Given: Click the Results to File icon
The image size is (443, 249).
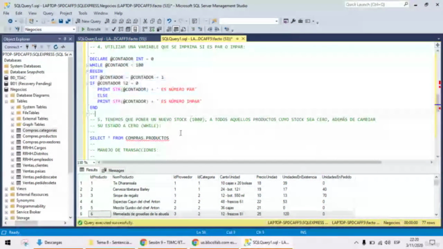Looking at the screenshot, I should point(183,29).
